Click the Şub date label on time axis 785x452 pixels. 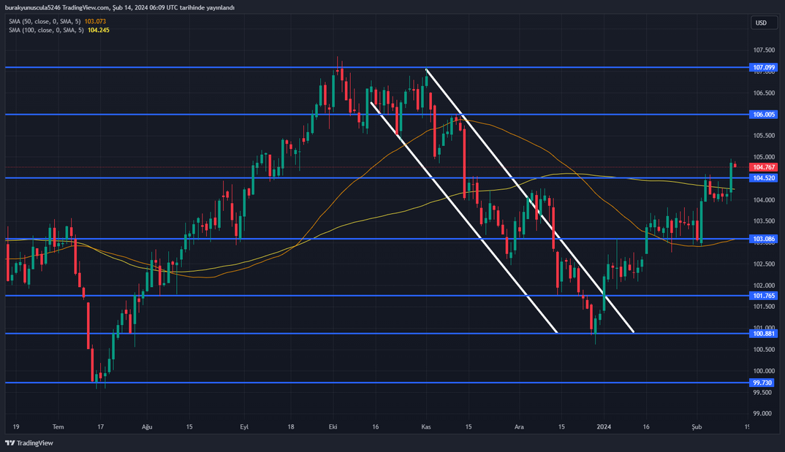(697, 427)
